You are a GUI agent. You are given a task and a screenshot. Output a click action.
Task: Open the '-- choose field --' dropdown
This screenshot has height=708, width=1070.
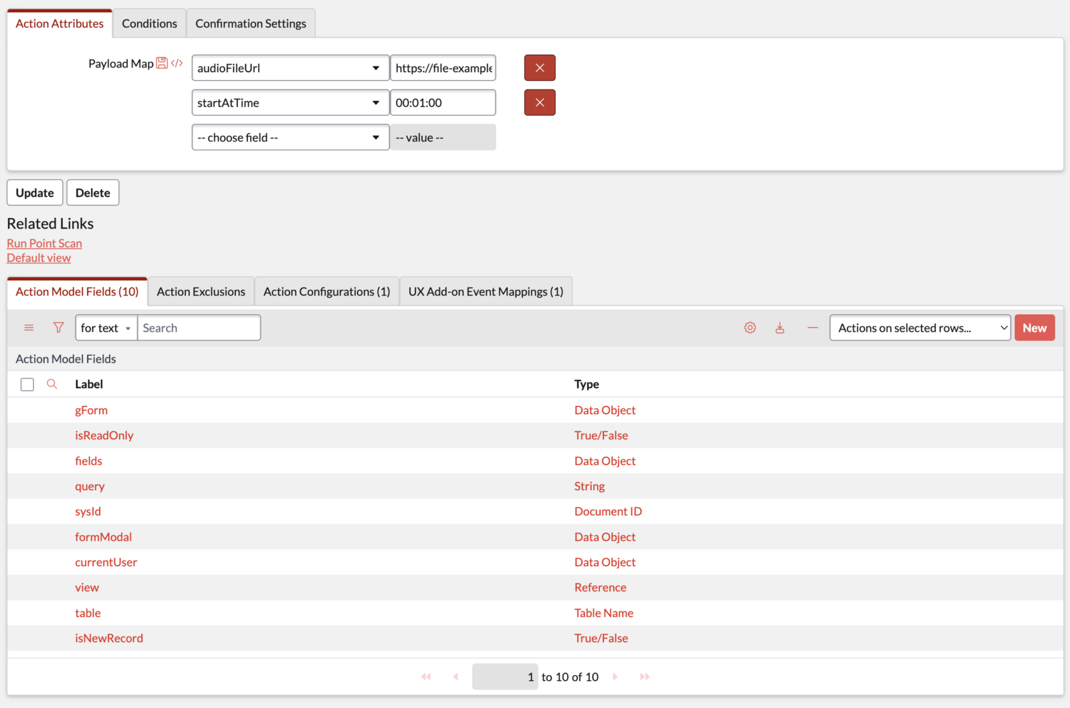coord(290,137)
